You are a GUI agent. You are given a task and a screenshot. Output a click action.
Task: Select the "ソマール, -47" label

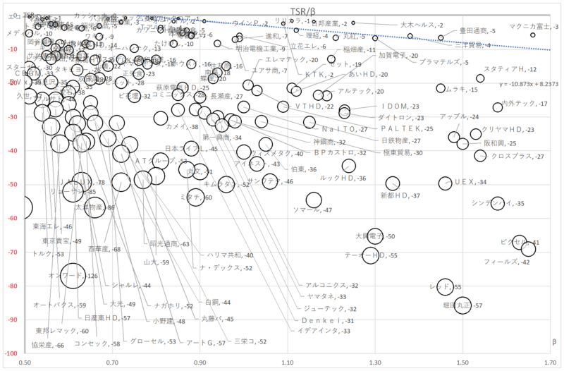pos(312,209)
